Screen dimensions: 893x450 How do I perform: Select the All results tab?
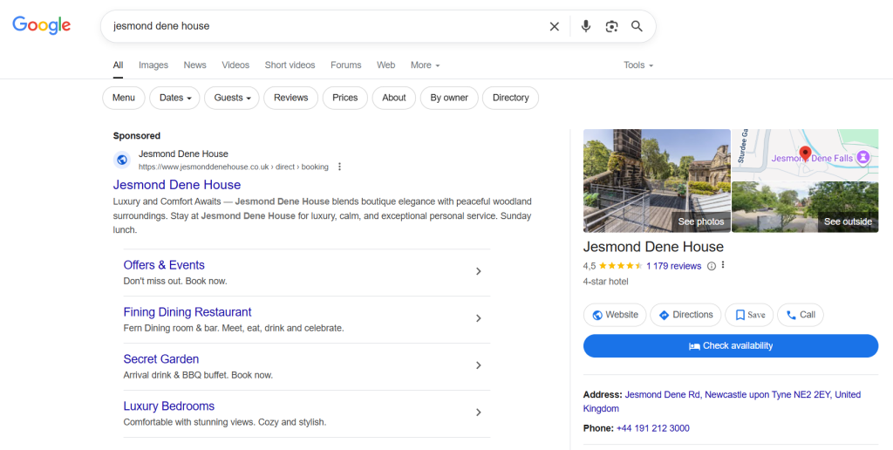118,65
